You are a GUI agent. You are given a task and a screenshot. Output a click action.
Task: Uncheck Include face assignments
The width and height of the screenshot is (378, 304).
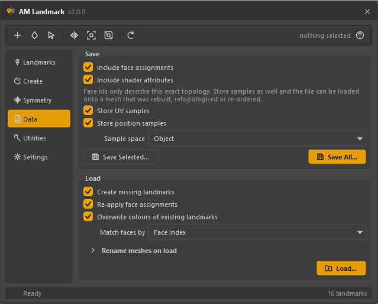coord(88,68)
